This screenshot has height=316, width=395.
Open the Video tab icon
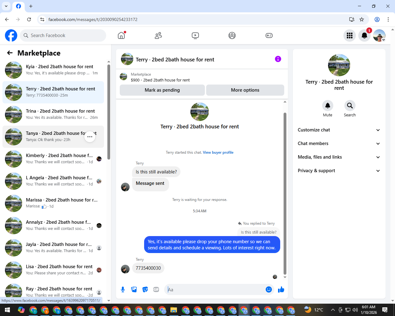(195, 35)
